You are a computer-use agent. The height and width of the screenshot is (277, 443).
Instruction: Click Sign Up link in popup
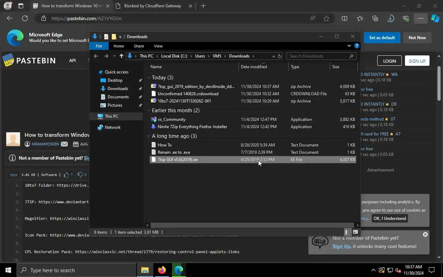tap(341, 247)
